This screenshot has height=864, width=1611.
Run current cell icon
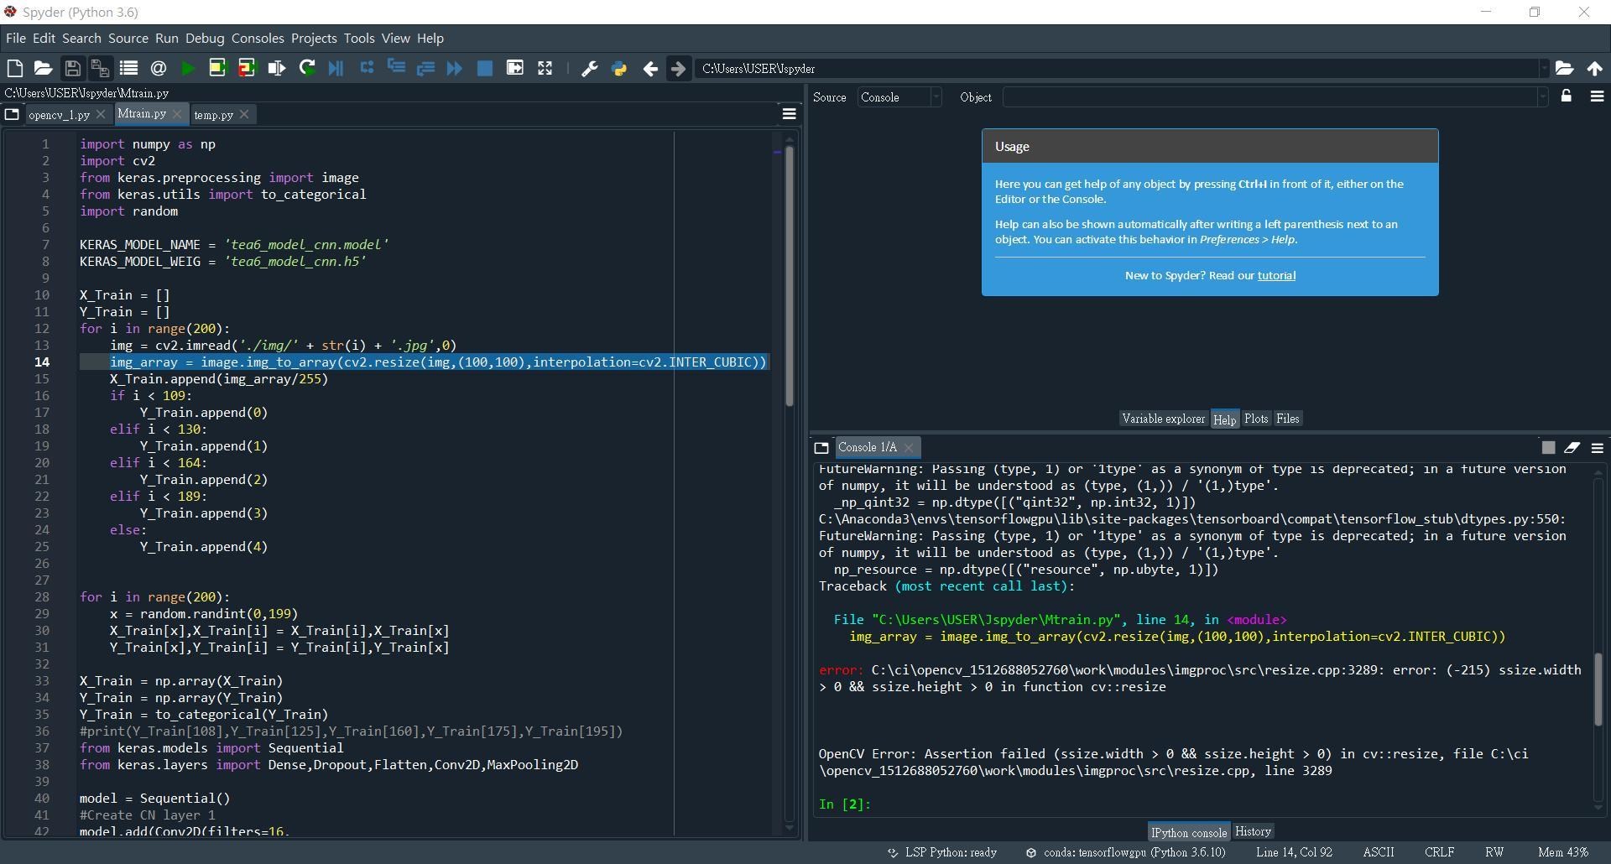point(217,69)
